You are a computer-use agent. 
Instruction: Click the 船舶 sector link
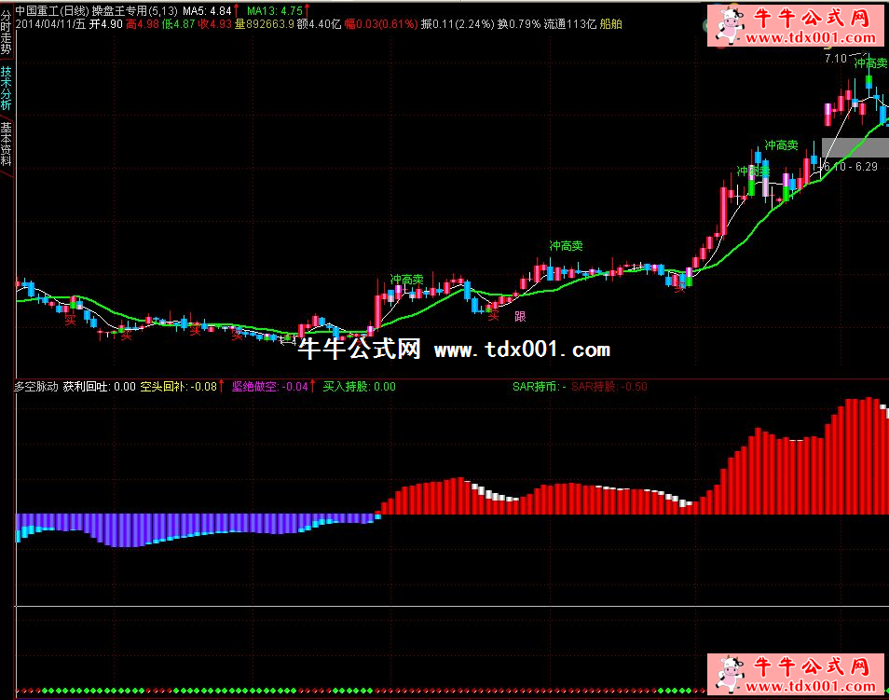(611, 23)
